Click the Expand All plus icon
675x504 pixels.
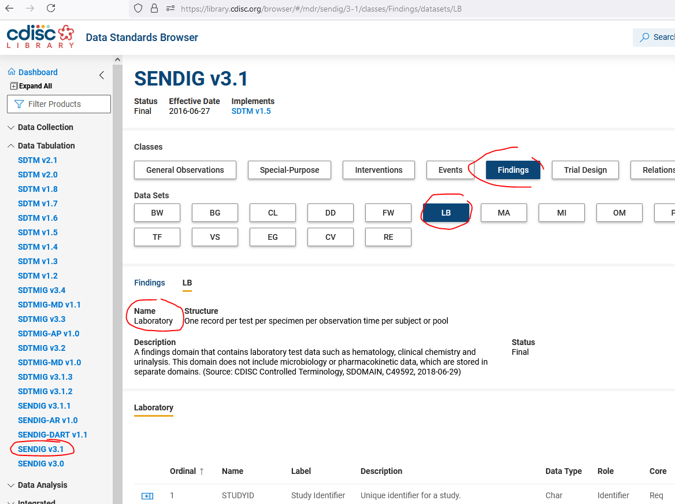14,86
